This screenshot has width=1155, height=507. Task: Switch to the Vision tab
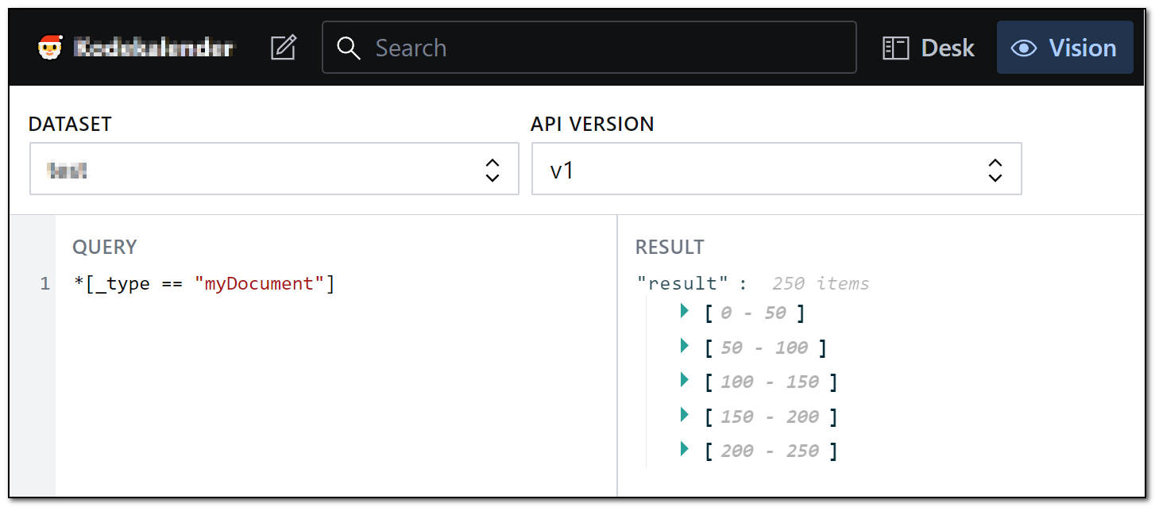(x=1064, y=48)
